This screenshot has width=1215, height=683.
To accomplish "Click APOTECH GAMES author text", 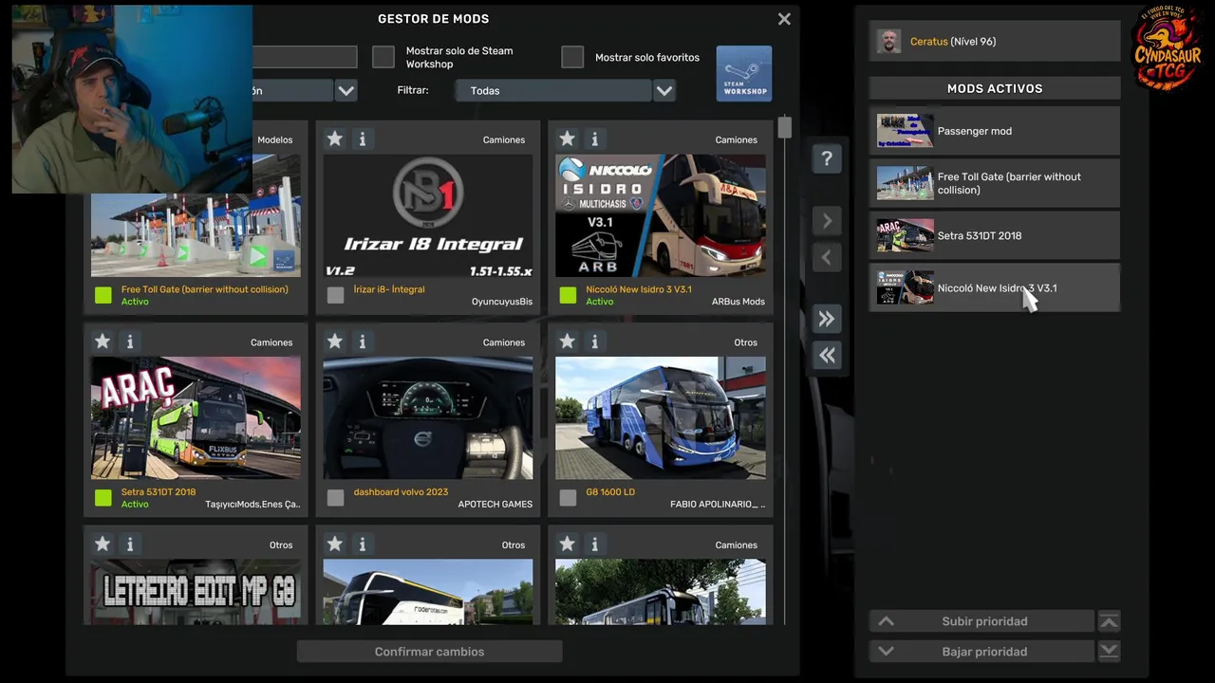I will click(495, 505).
